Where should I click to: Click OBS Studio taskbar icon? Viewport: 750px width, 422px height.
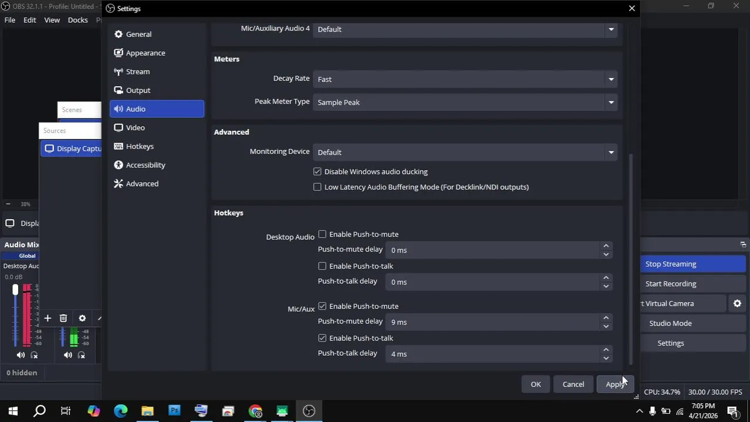tap(309, 411)
